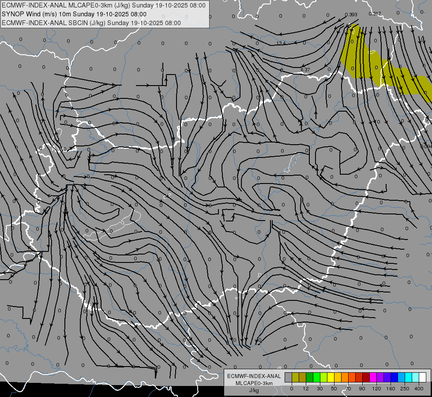The image size is (432, 397).
Task: Select the white swatch ending the legend
Action: coord(423,377)
